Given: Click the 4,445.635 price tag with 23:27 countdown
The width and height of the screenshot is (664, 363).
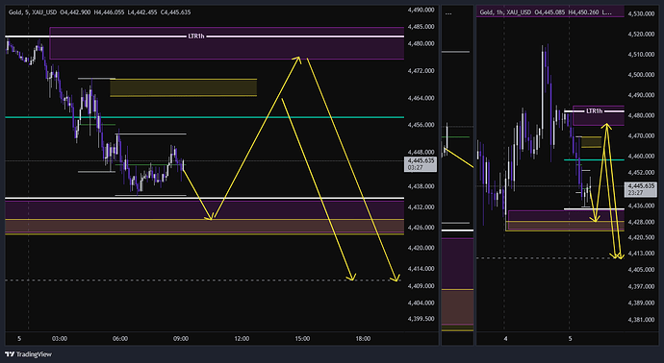Looking at the screenshot, I should click(640, 189).
